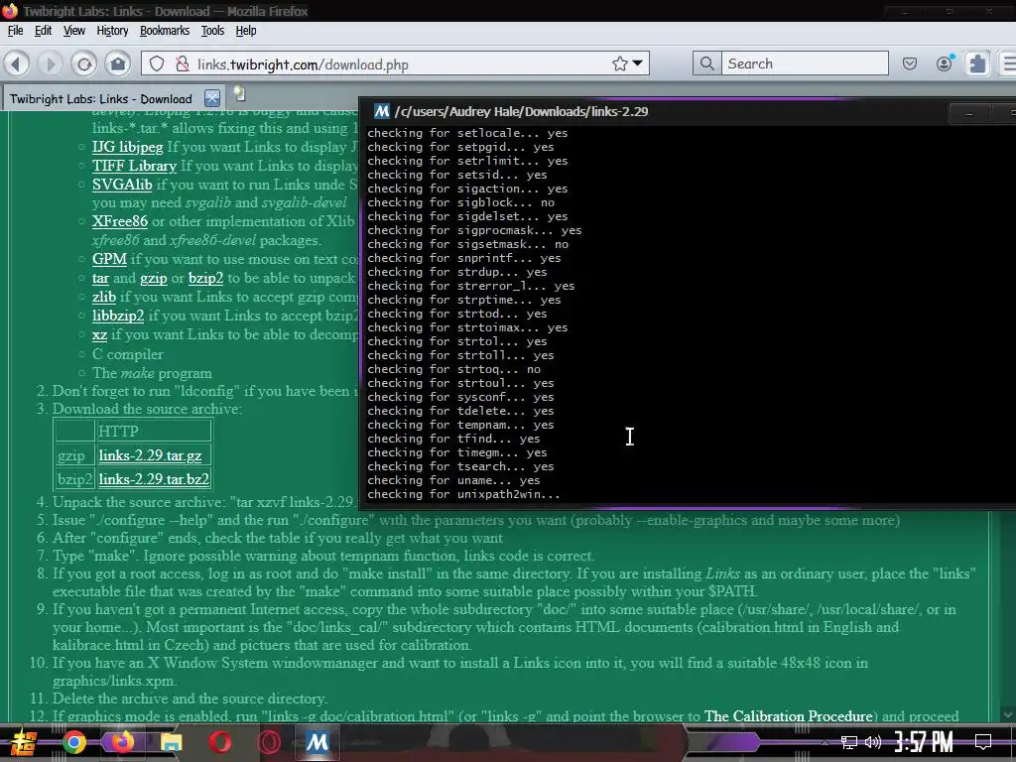
Task: Switch to Firefox in the taskbar
Action: (x=122, y=742)
